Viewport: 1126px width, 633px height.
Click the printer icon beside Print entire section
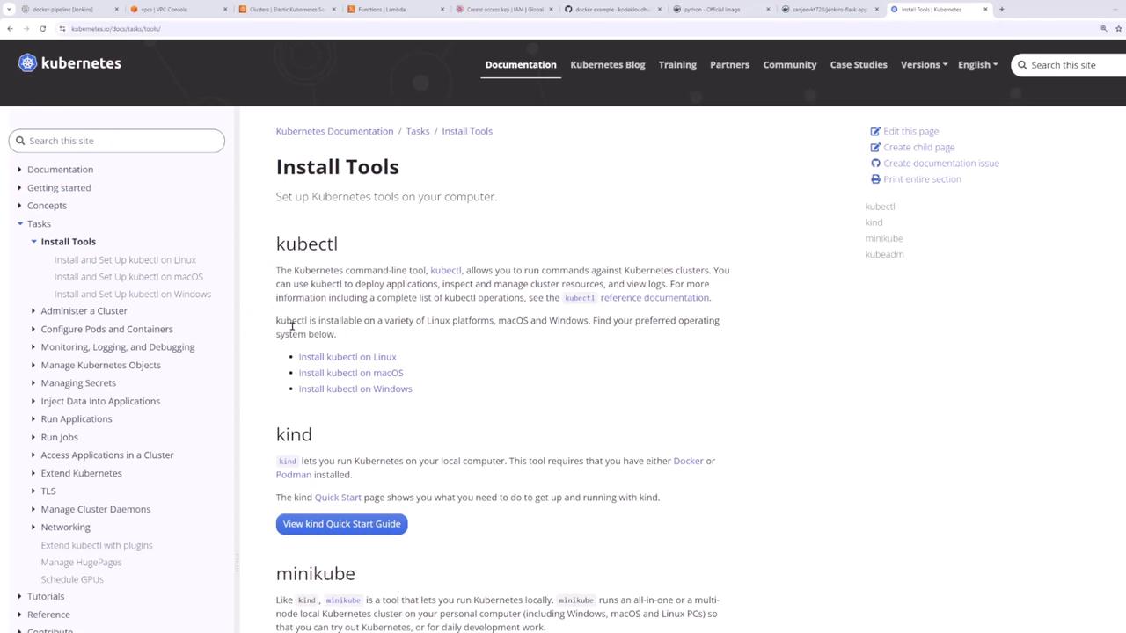coord(875,178)
